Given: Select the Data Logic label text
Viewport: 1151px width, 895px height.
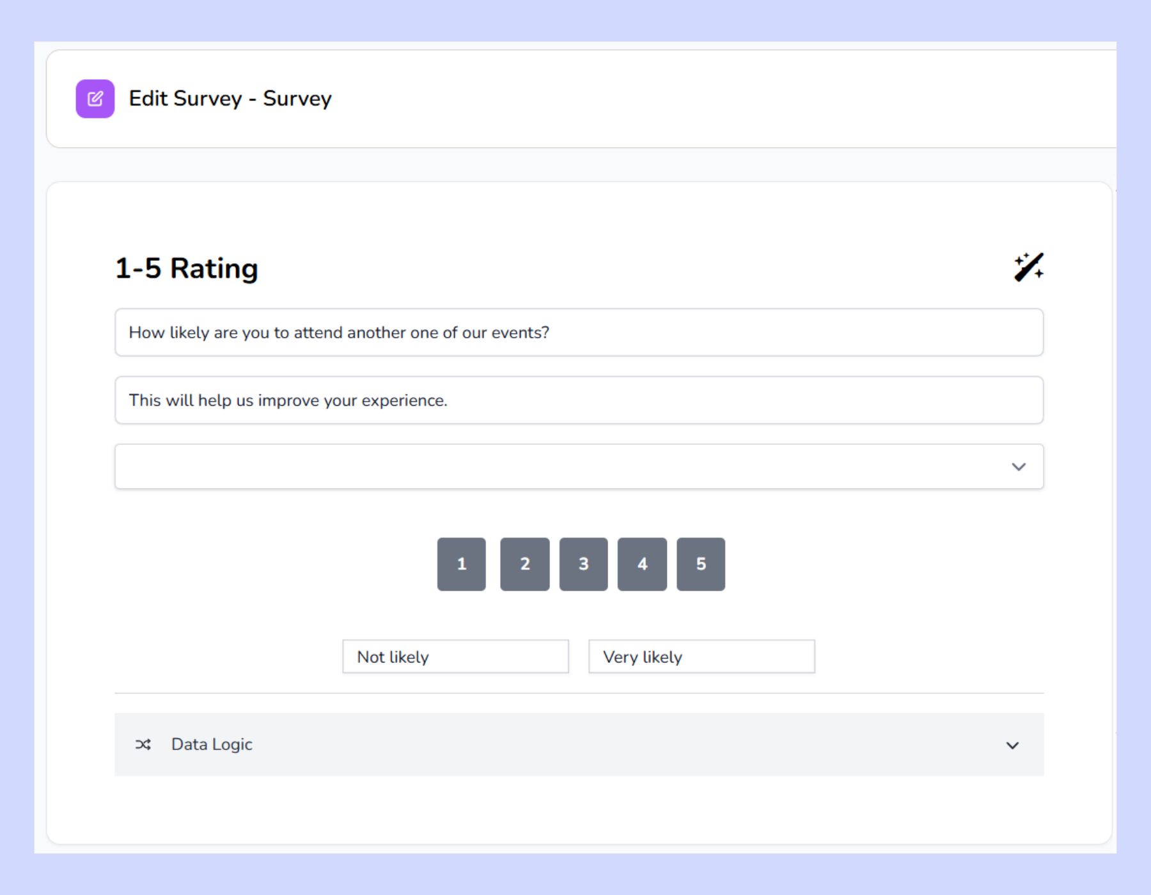Looking at the screenshot, I should click(211, 744).
